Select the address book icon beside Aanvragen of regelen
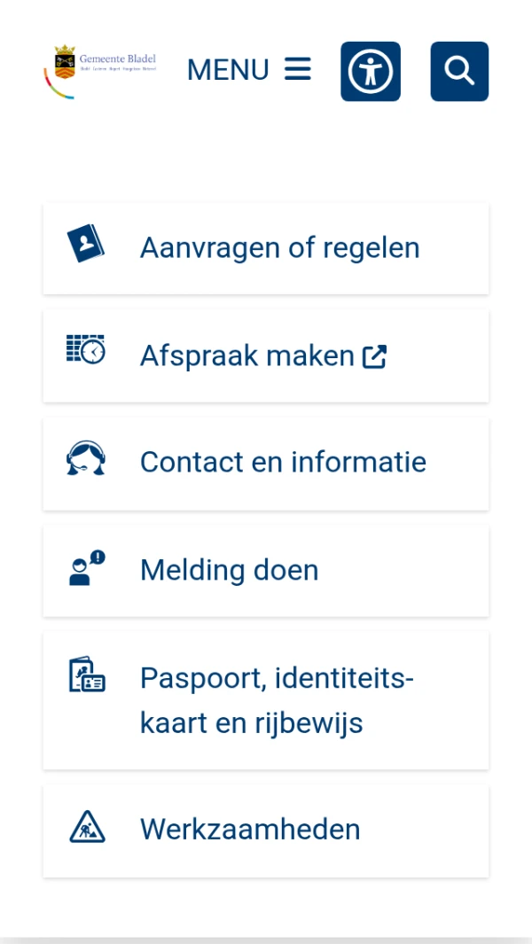This screenshot has height=944, width=532. tap(85, 247)
